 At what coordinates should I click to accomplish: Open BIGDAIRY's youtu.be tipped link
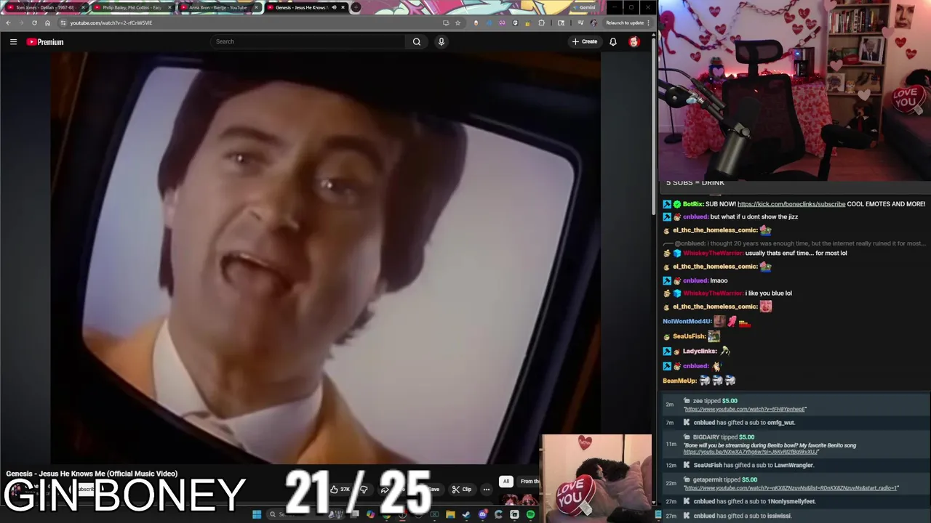click(751, 453)
